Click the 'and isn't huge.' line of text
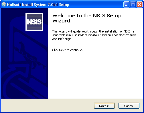Viewport: 144px width, 113px height. [x=62, y=39]
